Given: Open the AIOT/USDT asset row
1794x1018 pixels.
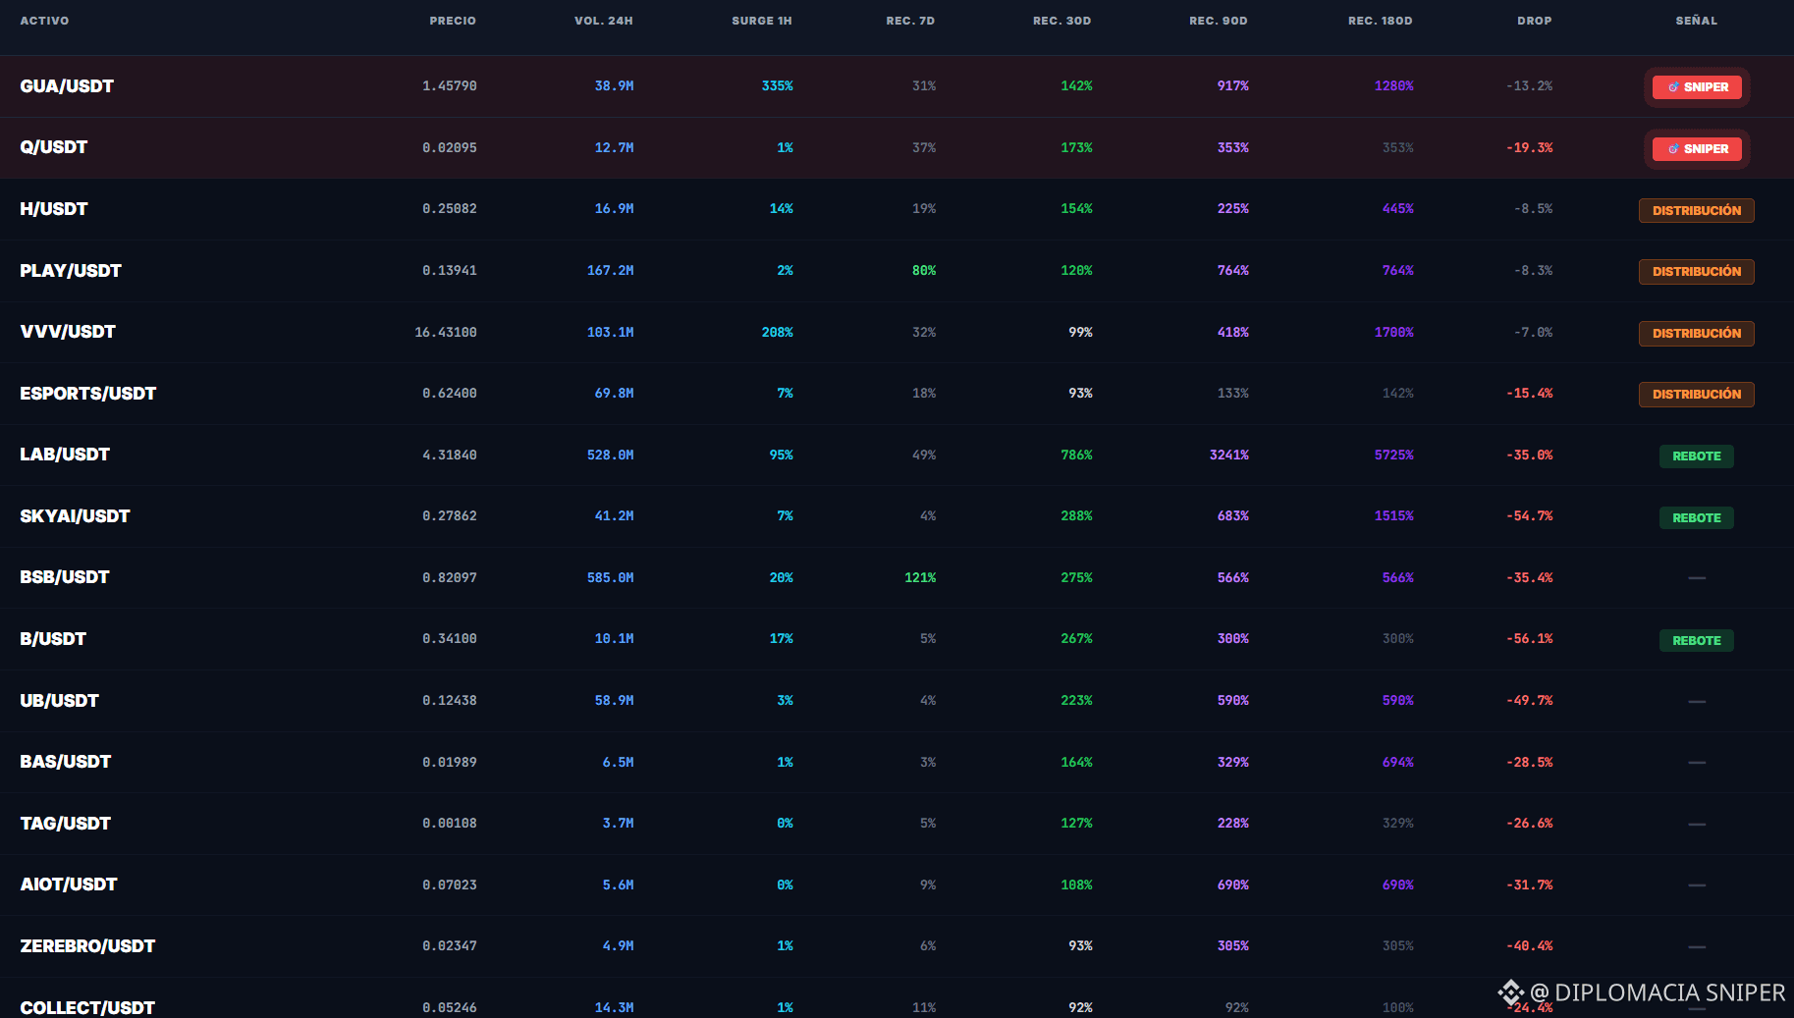Looking at the screenshot, I should click(x=897, y=884).
